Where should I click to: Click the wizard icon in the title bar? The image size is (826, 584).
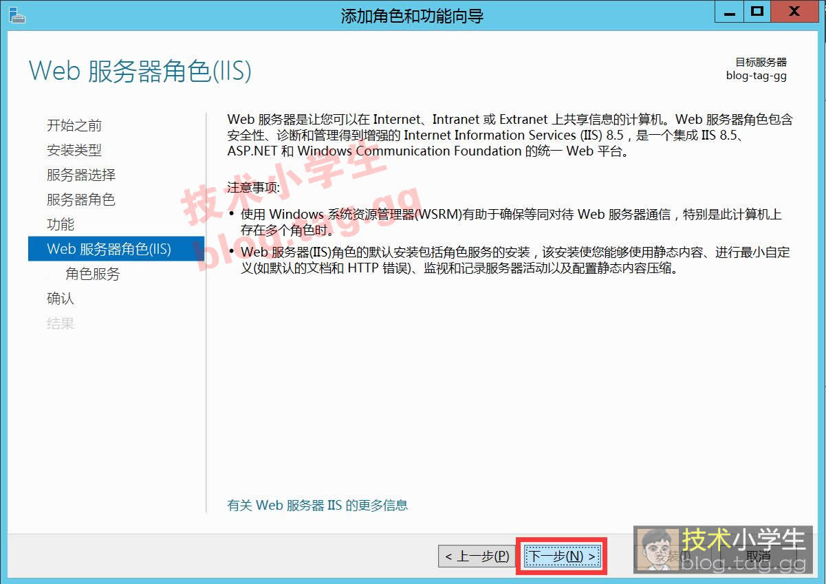coord(17,14)
